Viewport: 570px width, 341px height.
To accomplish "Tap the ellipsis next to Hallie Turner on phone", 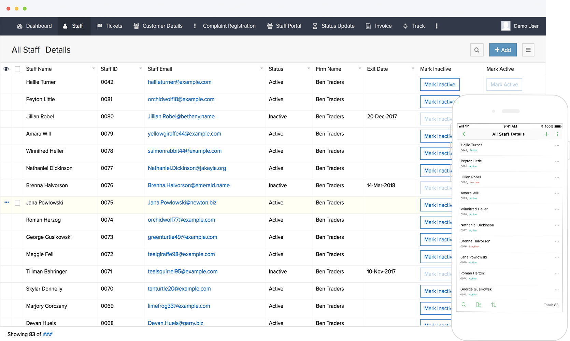I will (557, 146).
